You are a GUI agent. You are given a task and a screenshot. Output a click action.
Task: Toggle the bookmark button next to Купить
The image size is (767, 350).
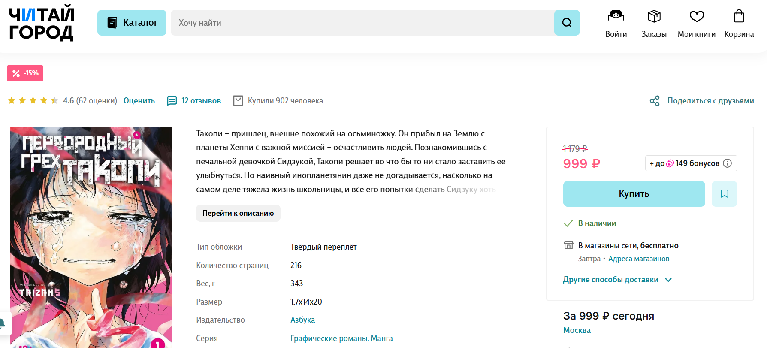(x=724, y=194)
